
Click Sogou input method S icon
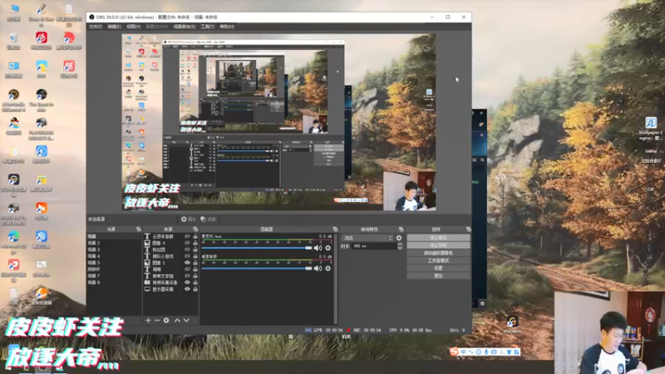click(x=455, y=352)
